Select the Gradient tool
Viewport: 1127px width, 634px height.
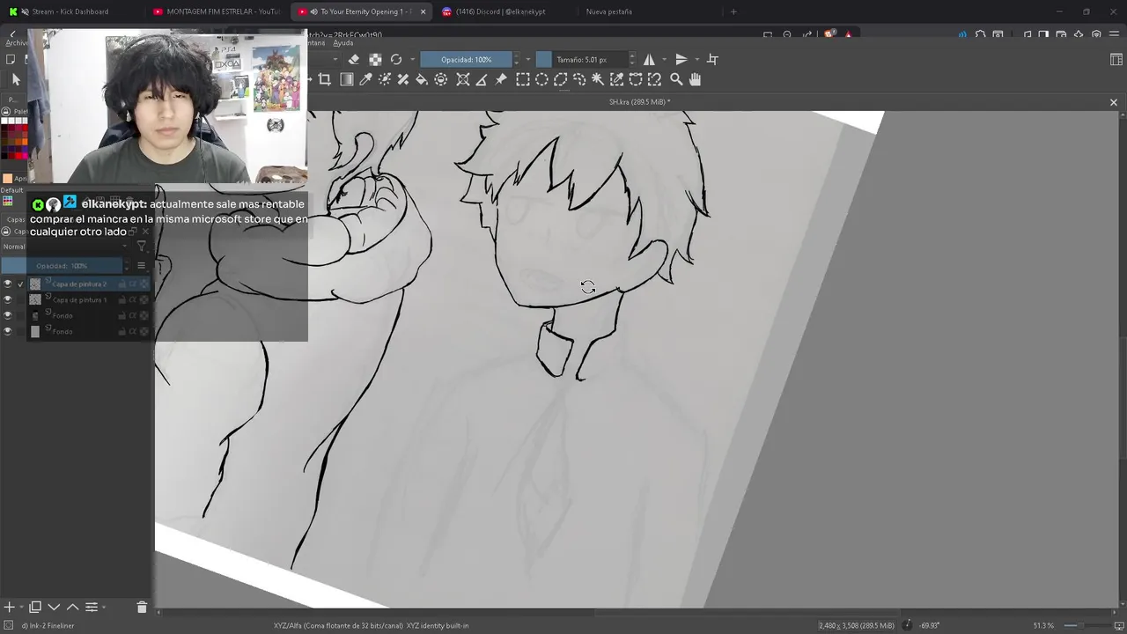(x=347, y=79)
